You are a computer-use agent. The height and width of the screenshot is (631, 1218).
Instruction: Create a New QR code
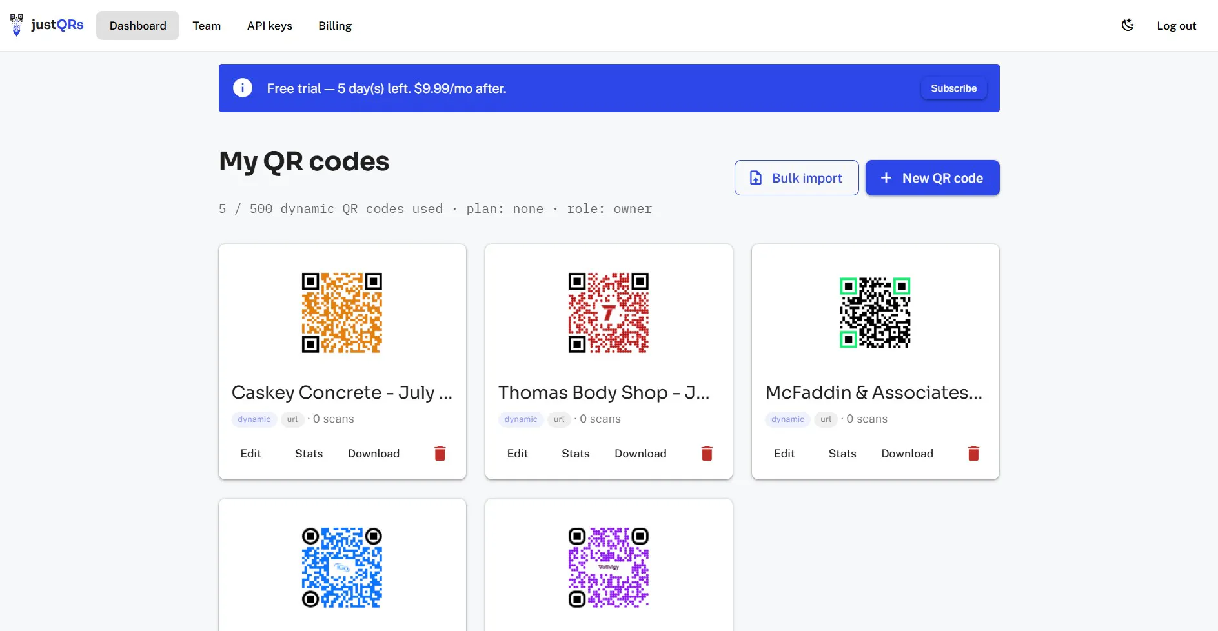pos(932,177)
